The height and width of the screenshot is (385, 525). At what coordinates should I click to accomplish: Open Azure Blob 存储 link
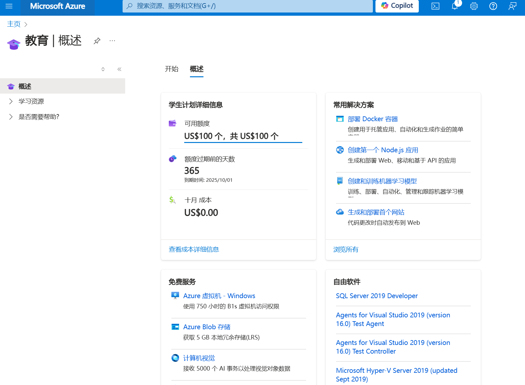click(x=207, y=327)
